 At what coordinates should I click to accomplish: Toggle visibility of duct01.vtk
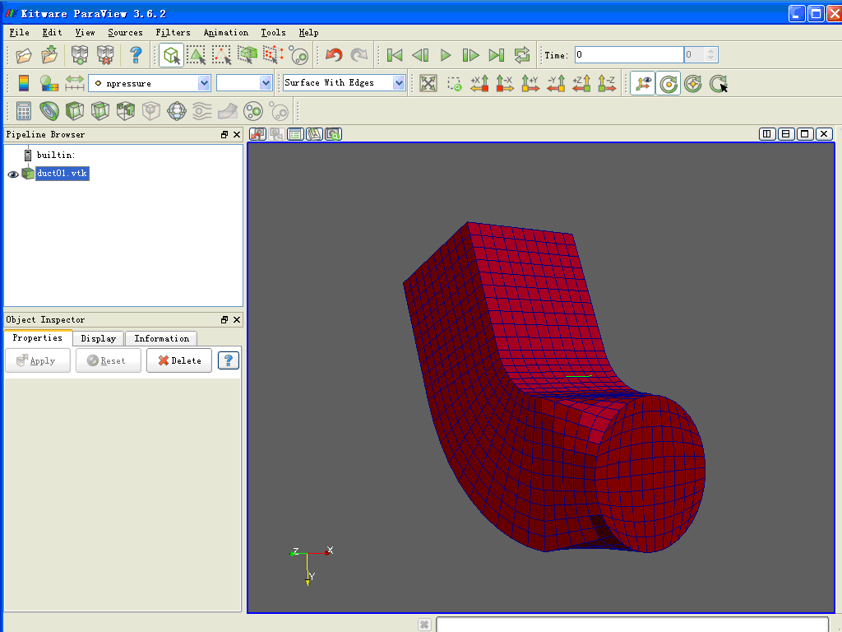[x=13, y=174]
